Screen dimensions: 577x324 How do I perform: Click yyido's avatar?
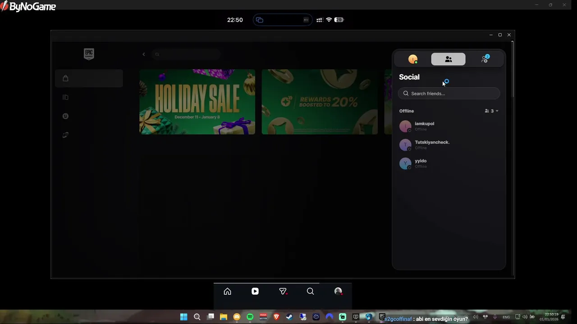405,163
